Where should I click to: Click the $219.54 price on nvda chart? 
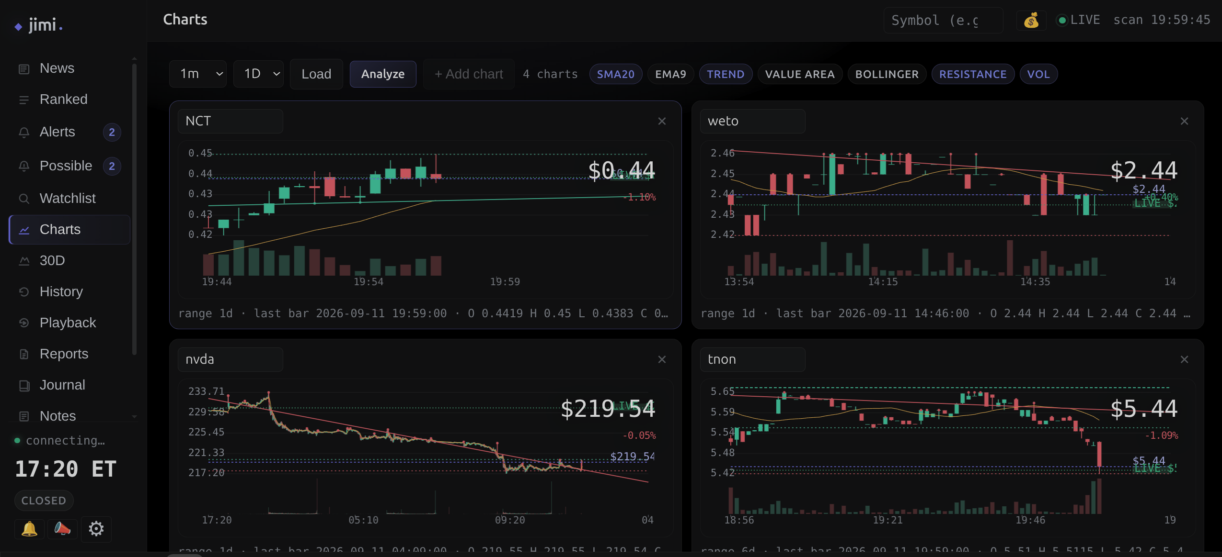pos(608,409)
